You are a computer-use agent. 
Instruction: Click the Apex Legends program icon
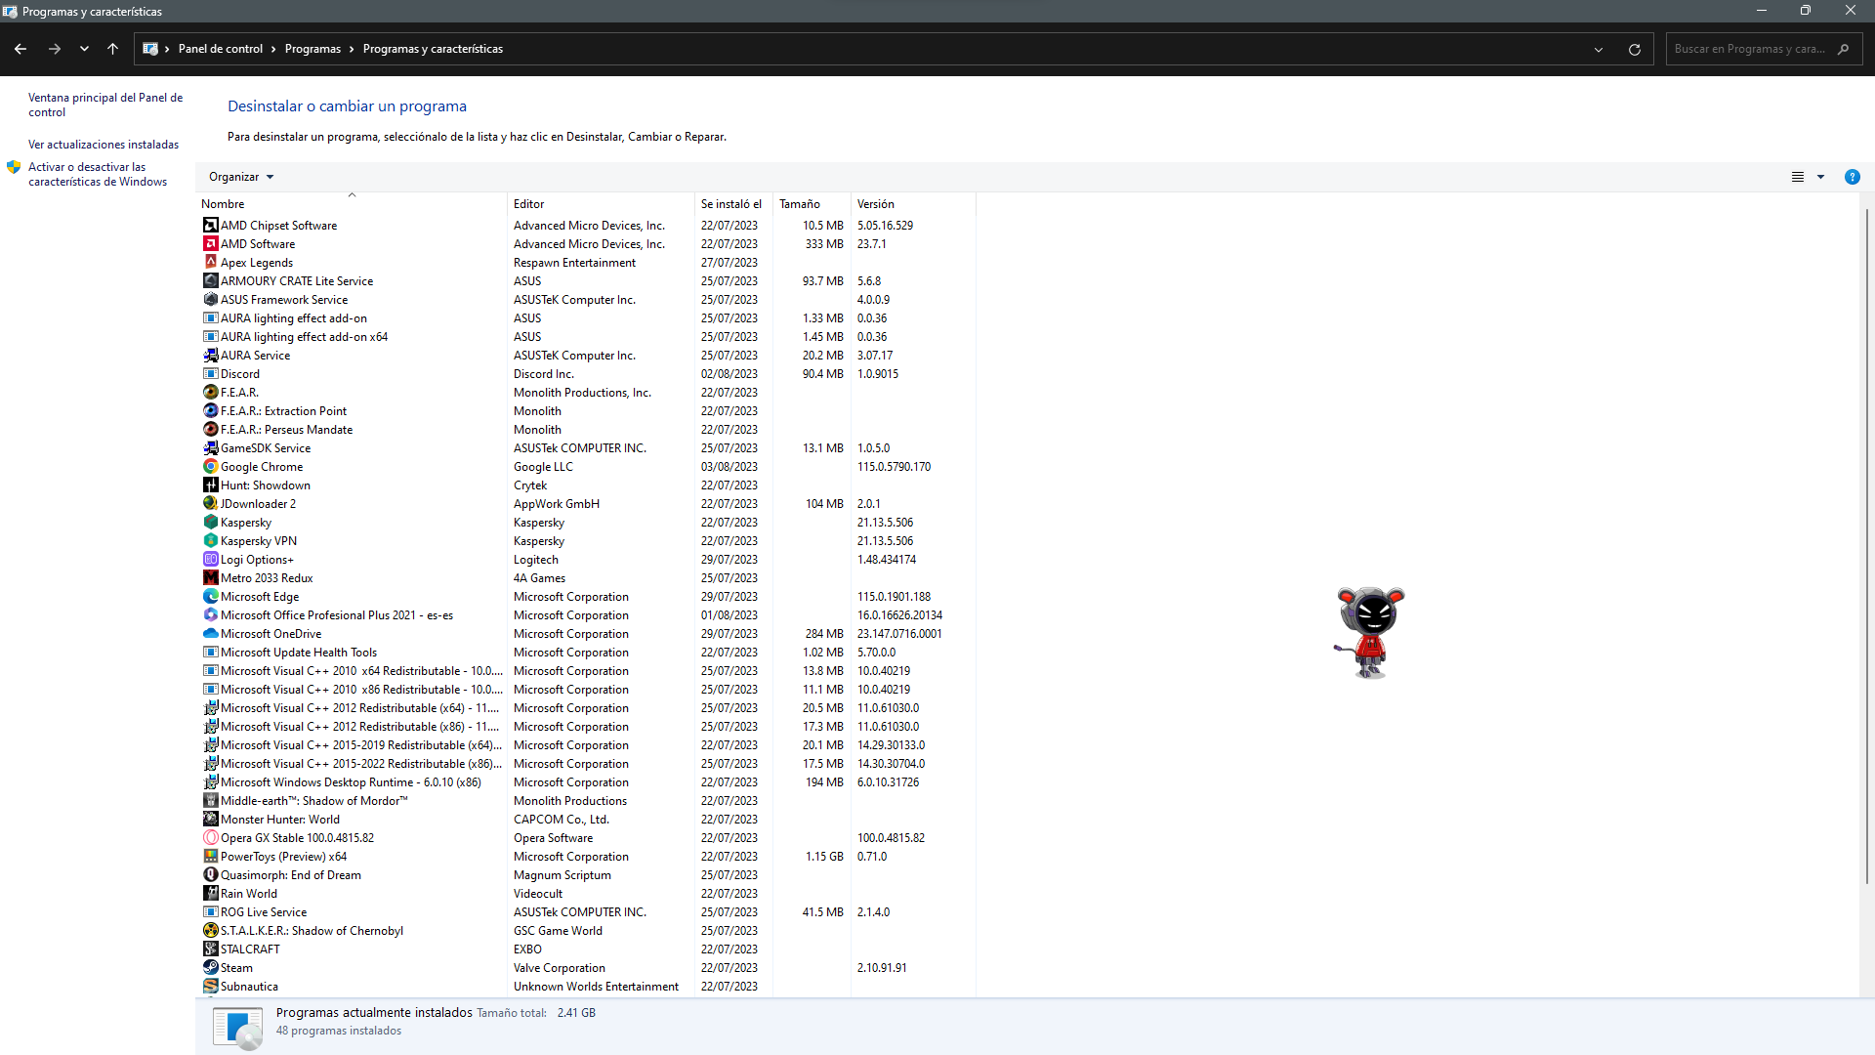pyautogui.click(x=210, y=263)
